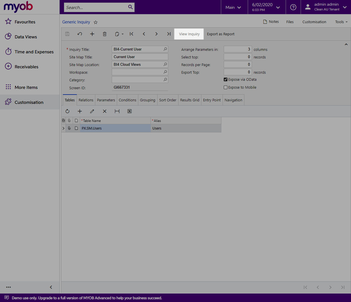Viewport: 351px width, 302px height.
Task: Switch to the Grouping tab
Action: pos(148,100)
